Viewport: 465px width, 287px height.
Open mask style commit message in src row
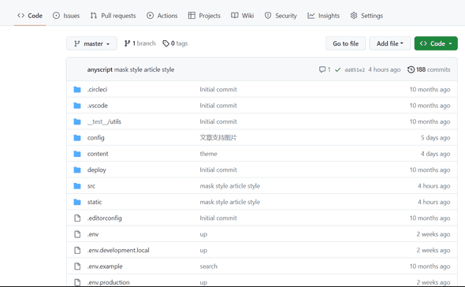point(230,186)
